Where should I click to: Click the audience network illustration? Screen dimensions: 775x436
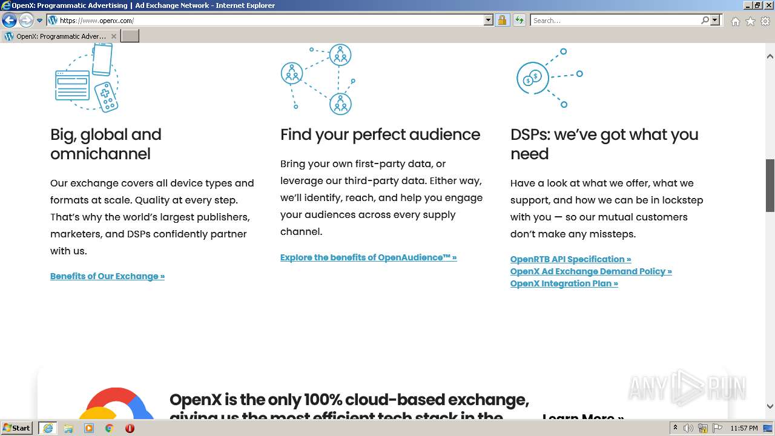(317, 80)
